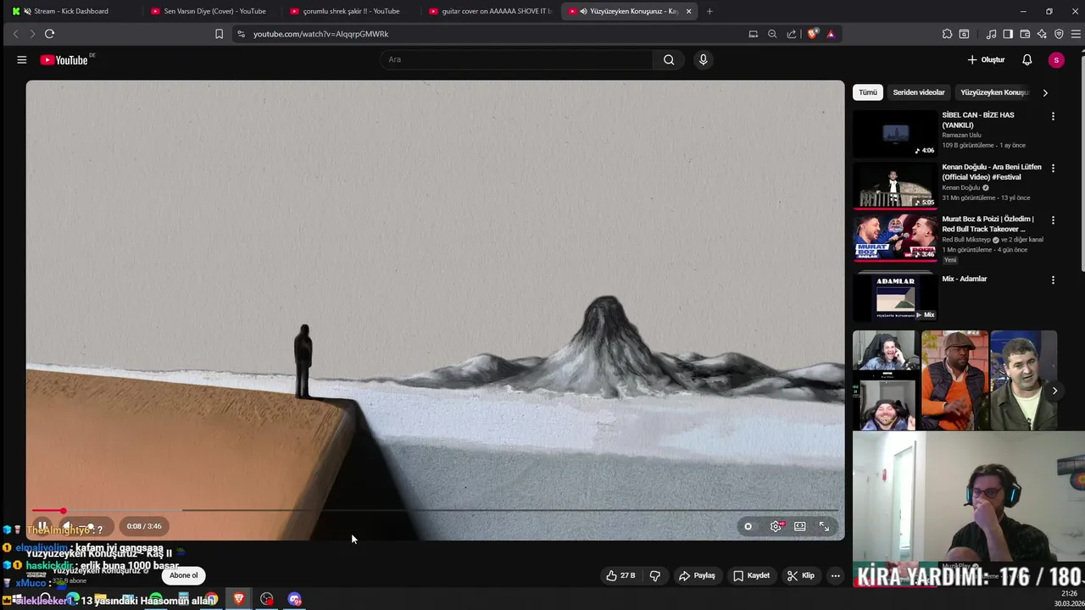The height and width of the screenshot is (610, 1085).
Task: Pause the video with the player button
Action: [42, 526]
